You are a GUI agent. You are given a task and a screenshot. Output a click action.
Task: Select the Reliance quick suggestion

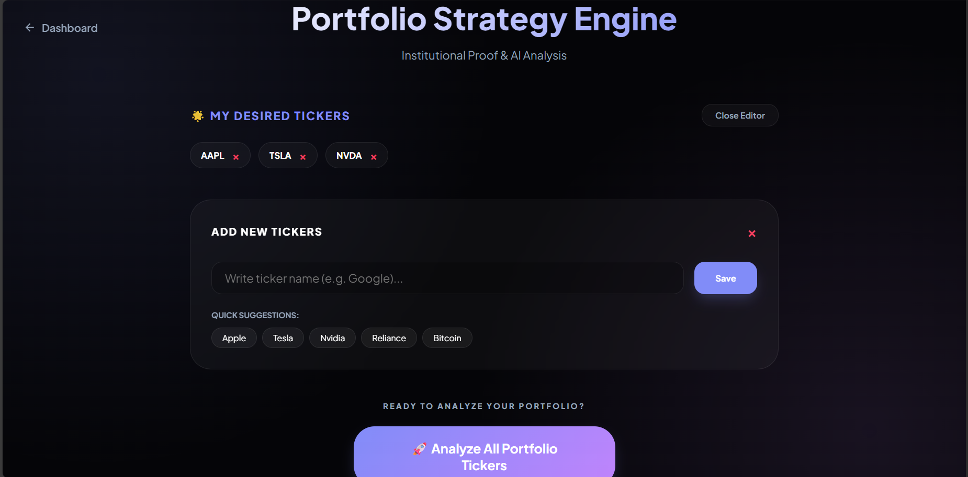click(x=389, y=338)
